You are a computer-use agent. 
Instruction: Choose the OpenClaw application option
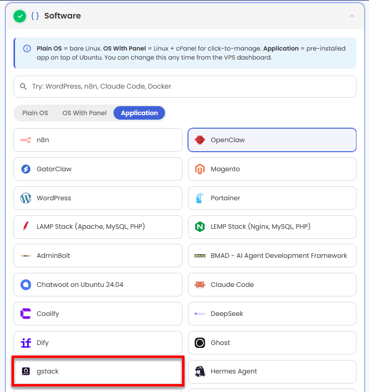[x=272, y=140]
